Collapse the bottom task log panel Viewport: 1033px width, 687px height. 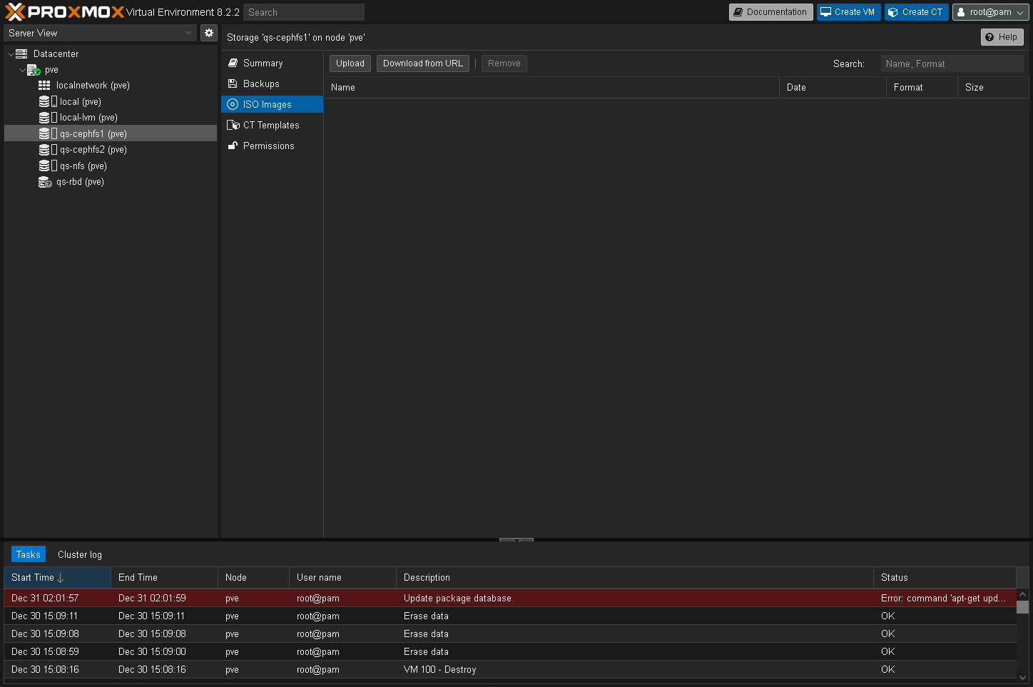516,540
